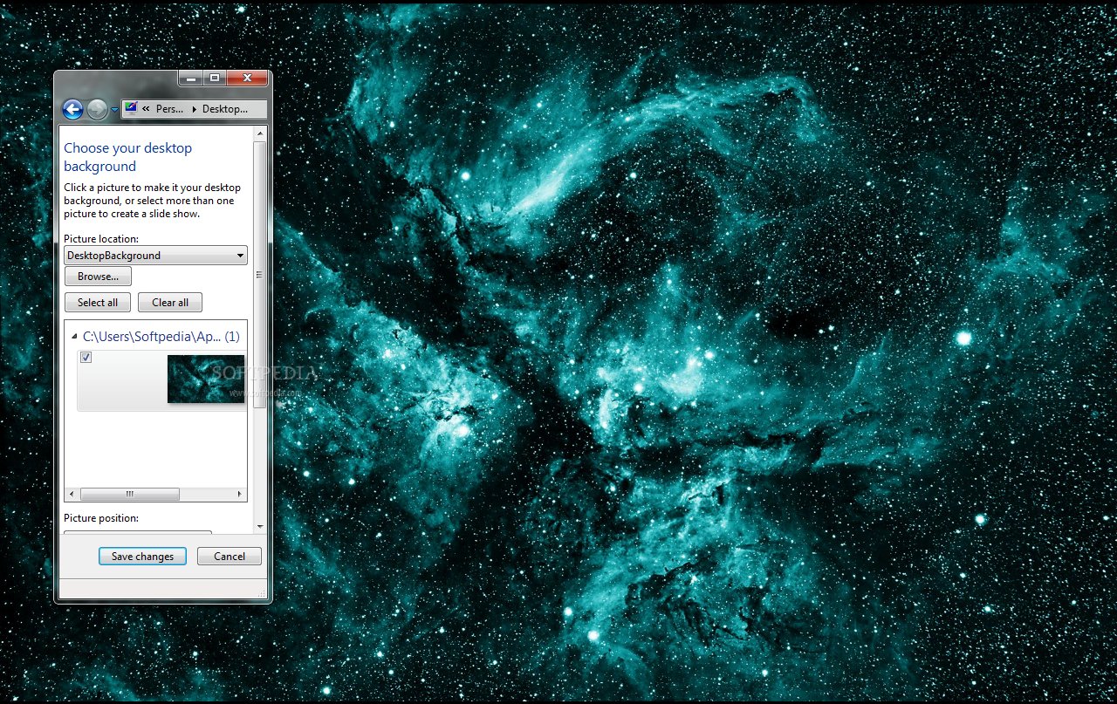Uncheck the wallpaper thumbnail checkbox
Image resolution: width=1117 pixels, height=704 pixels.
coord(86,358)
